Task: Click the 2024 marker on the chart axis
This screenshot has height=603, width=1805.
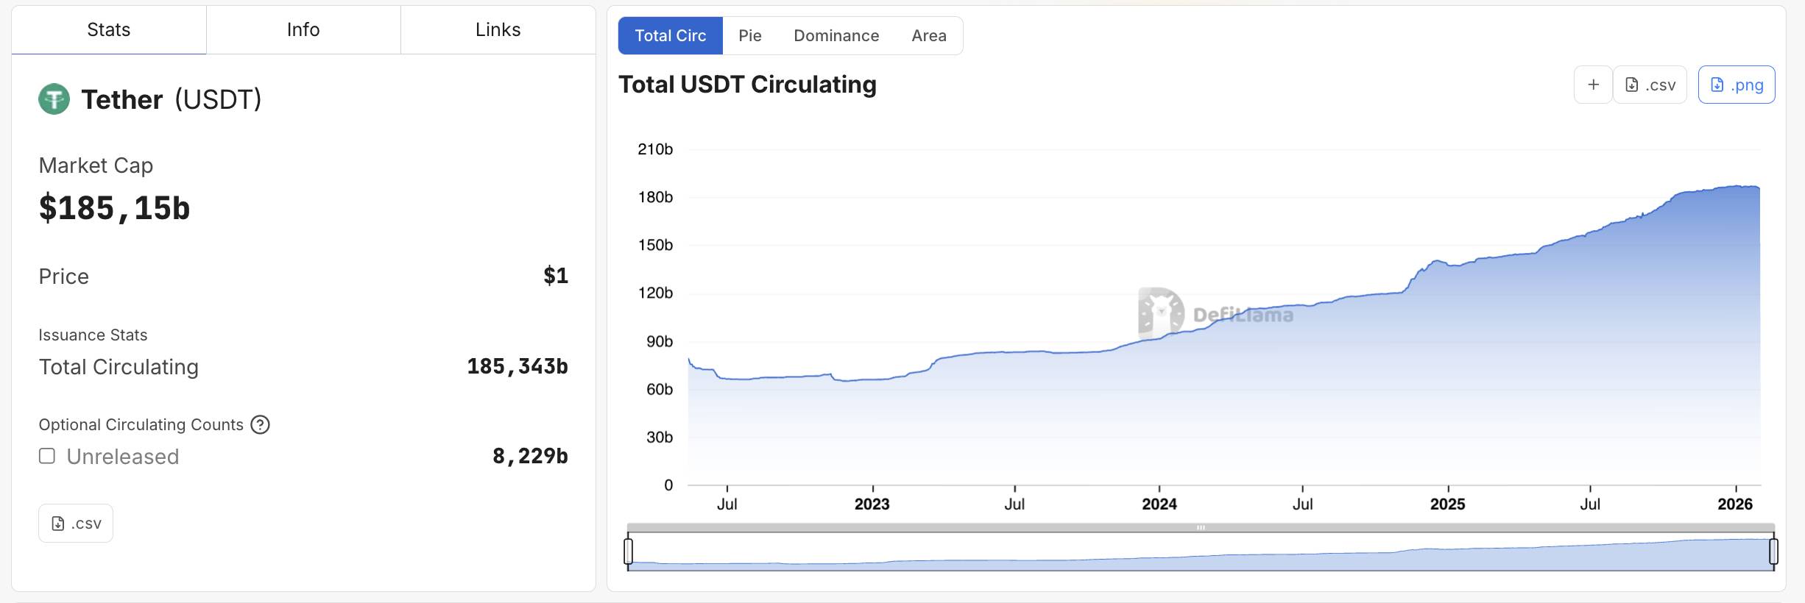Action: [1159, 504]
